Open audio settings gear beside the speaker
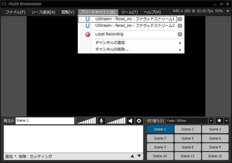Image resolution: width=232 pixels, height=163 pixels. click(139, 121)
